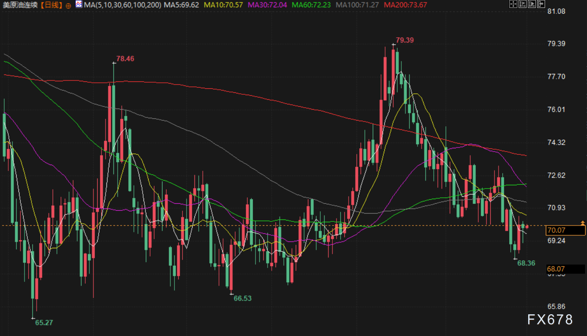
Task: Click the crosshair cursor icon in top-right toolbar
Action: tap(513, 5)
